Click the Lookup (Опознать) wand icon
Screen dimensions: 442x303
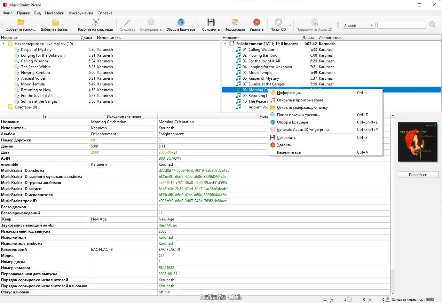tap(127, 22)
